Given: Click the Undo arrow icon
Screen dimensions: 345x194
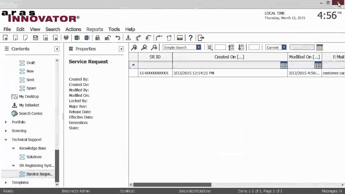Looking at the screenshot, I should tap(118, 38).
